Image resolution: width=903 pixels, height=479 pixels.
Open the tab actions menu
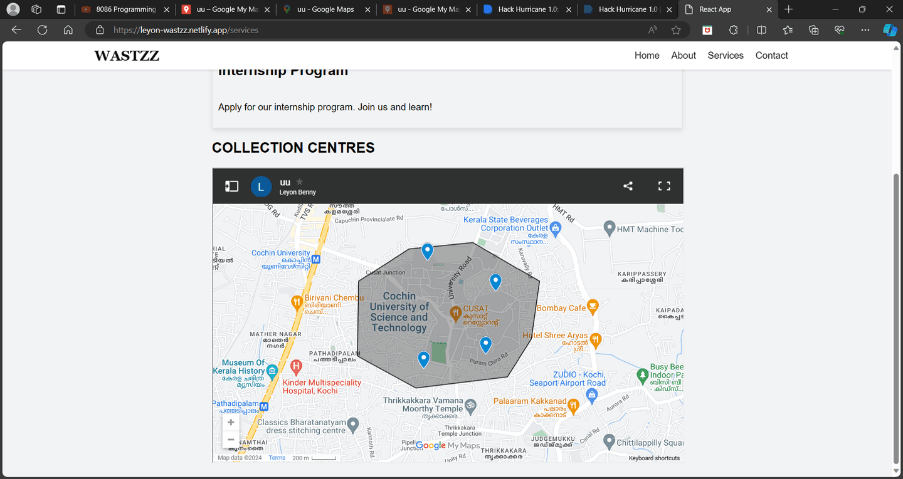point(61,9)
